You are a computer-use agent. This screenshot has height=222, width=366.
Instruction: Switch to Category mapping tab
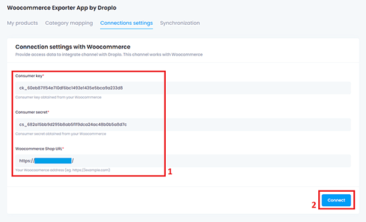[x=69, y=23]
